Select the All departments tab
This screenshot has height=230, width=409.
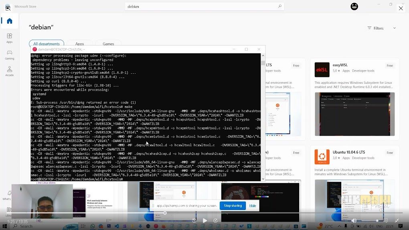[47, 44]
